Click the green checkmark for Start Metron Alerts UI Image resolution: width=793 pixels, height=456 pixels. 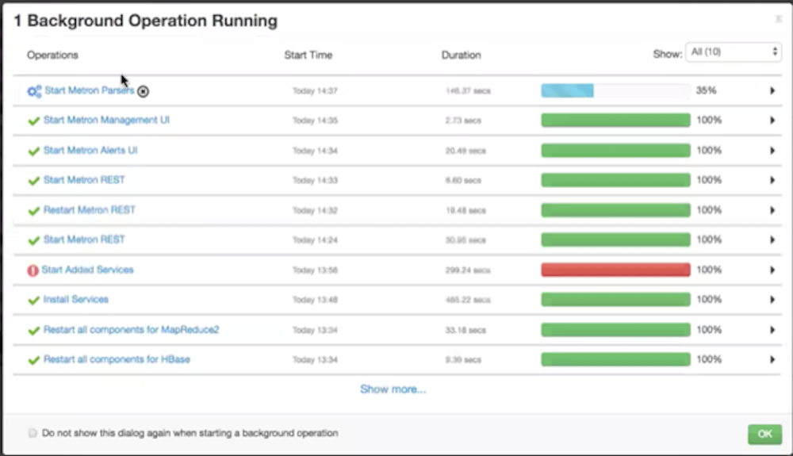coord(34,151)
